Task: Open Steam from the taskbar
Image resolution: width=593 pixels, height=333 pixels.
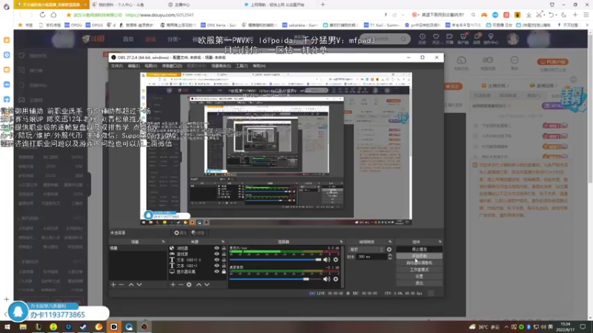Action: click(x=84, y=327)
